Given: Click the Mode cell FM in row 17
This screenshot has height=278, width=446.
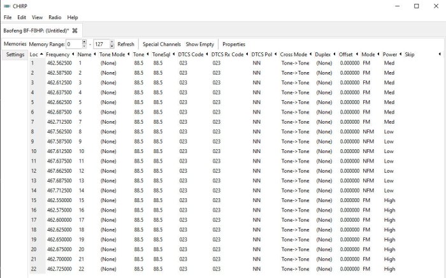Looking at the screenshot, I should (x=366, y=220).
